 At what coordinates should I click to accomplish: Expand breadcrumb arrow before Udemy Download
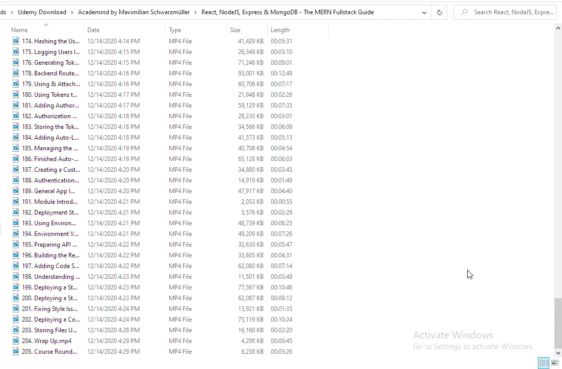click(x=12, y=13)
